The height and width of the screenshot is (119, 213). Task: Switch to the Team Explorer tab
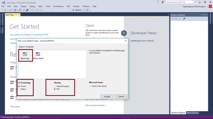point(192,113)
